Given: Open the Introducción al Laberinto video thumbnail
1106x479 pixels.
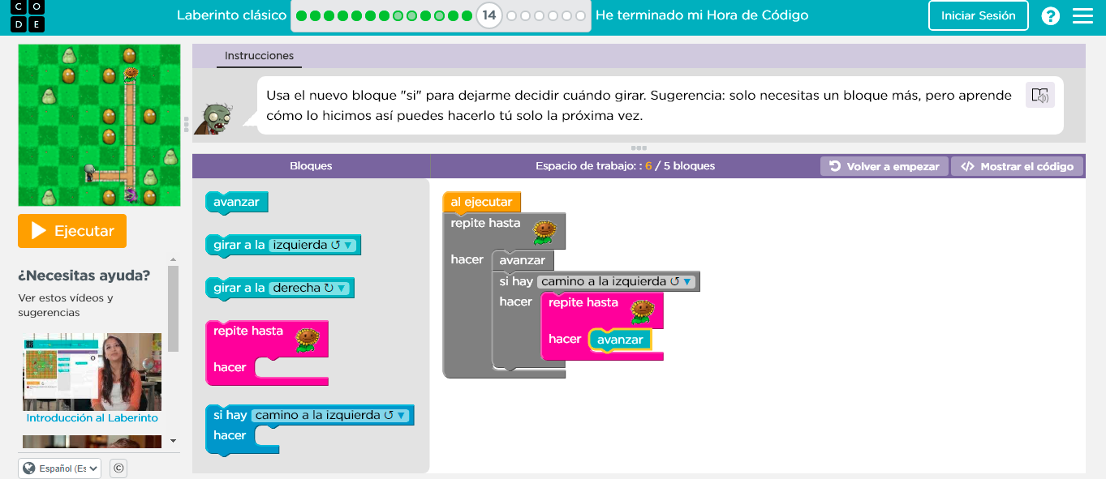Looking at the screenshot, I should (92, 372).
